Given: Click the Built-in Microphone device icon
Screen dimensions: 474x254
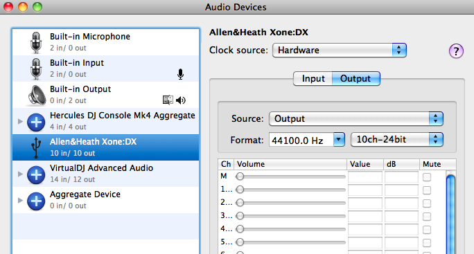Looking at the screenshot, I should tap(36, 43).
